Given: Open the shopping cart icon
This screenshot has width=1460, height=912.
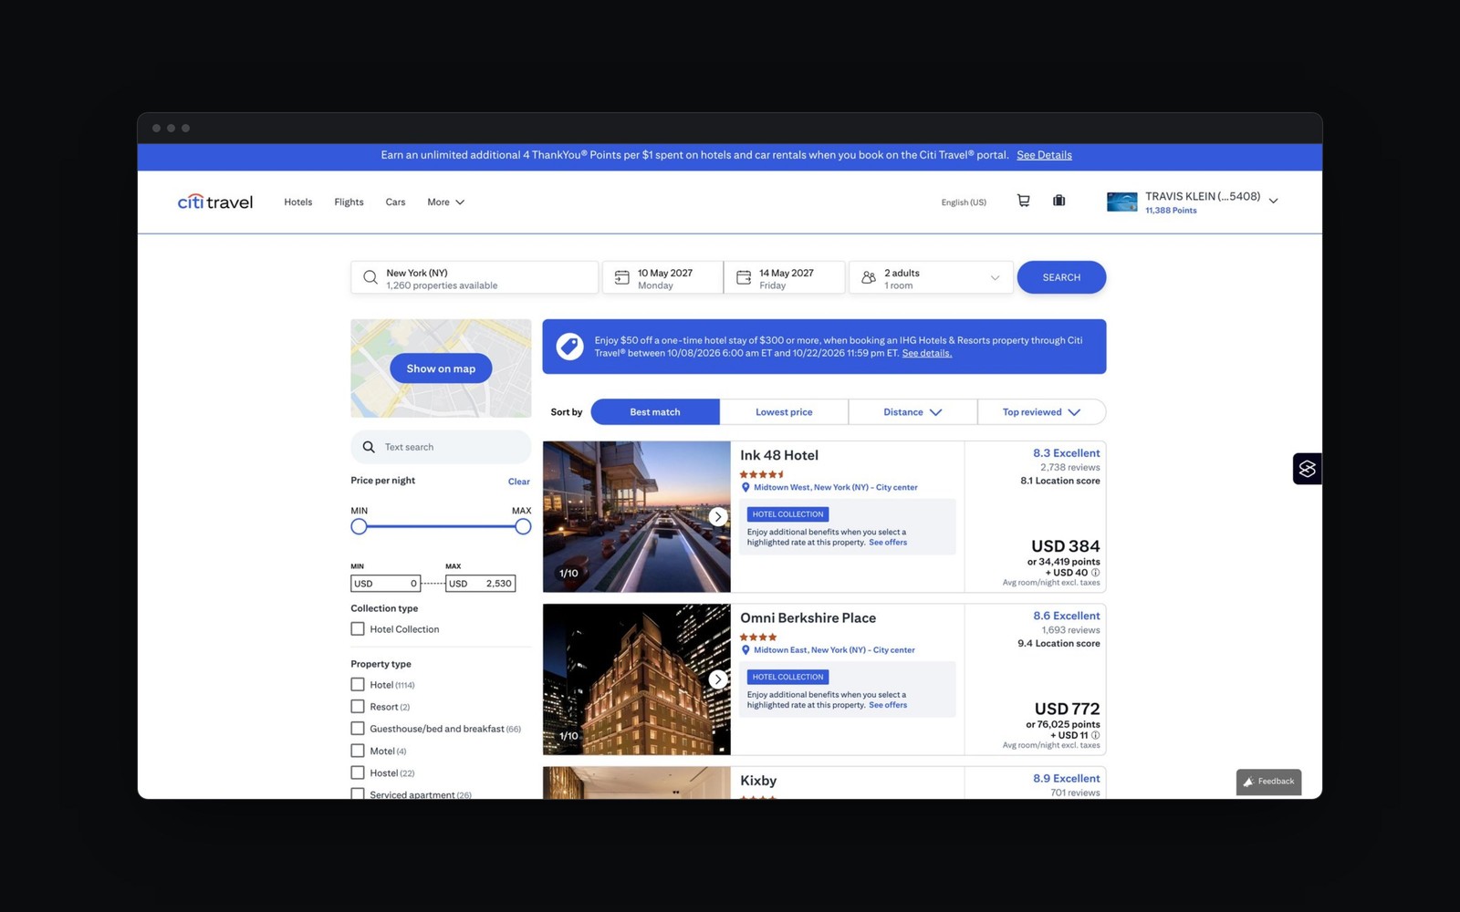Looking at the screenshot, I should [1023, 201].
